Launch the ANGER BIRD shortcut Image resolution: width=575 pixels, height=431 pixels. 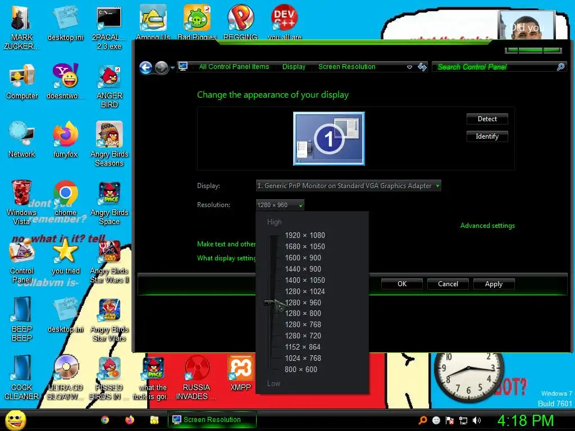[109, 86]
